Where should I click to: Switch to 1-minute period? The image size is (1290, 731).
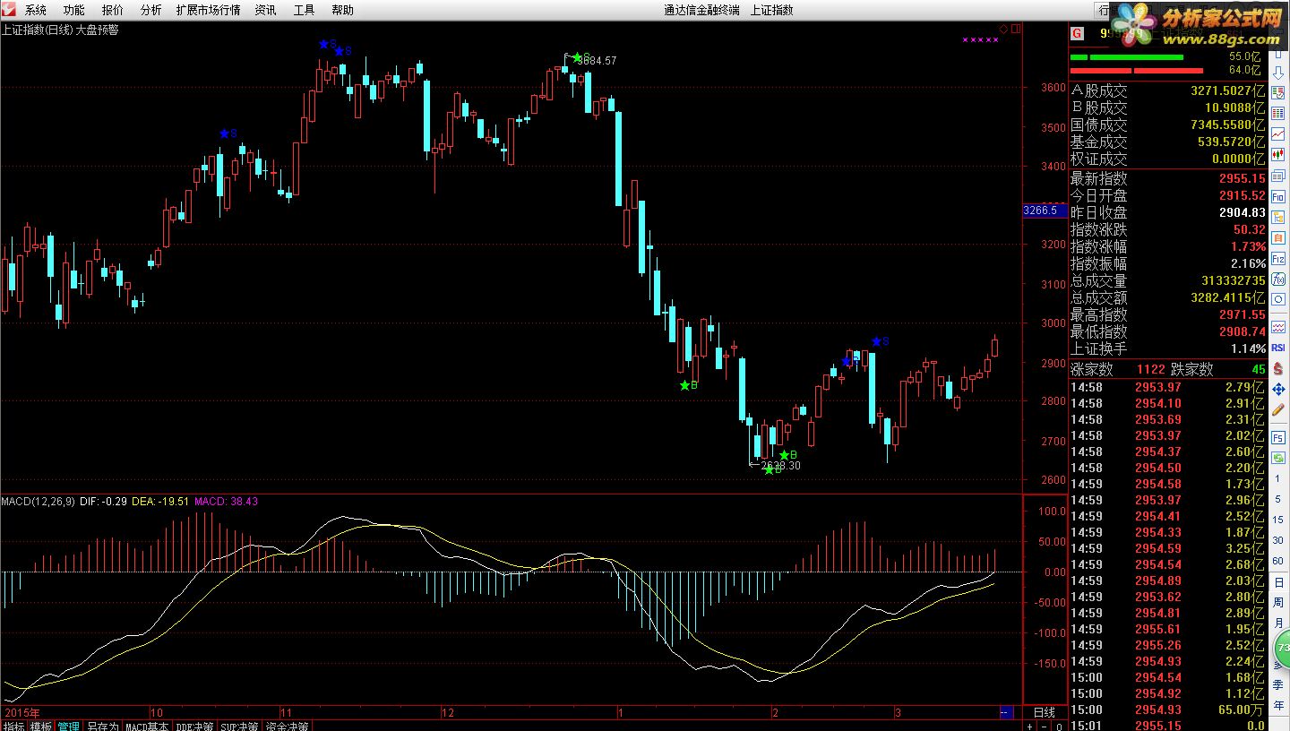pos(1278,478)
